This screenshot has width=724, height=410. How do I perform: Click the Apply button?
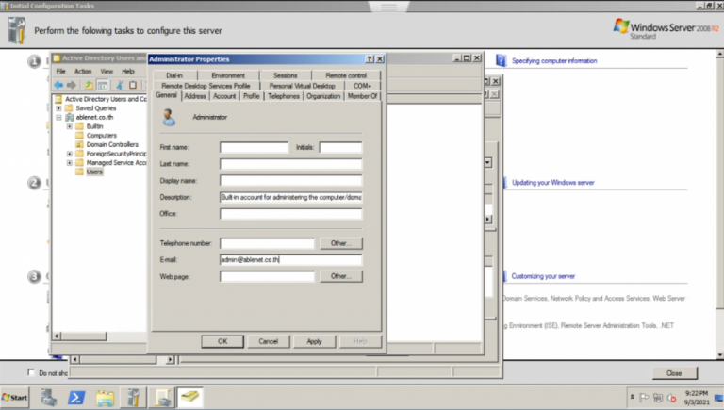tap(315, 341)
